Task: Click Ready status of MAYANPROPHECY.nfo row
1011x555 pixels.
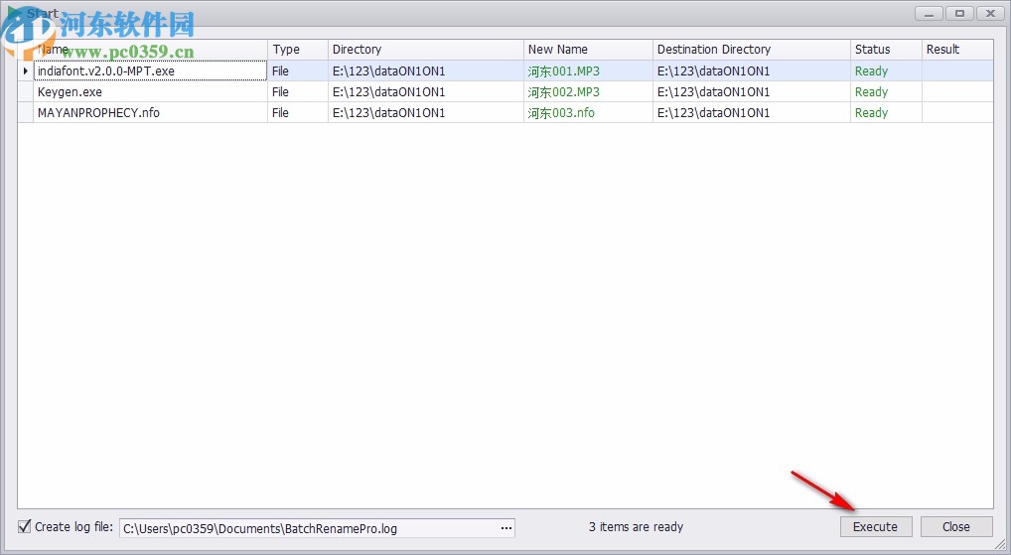Action: click(x=871, y=113)
